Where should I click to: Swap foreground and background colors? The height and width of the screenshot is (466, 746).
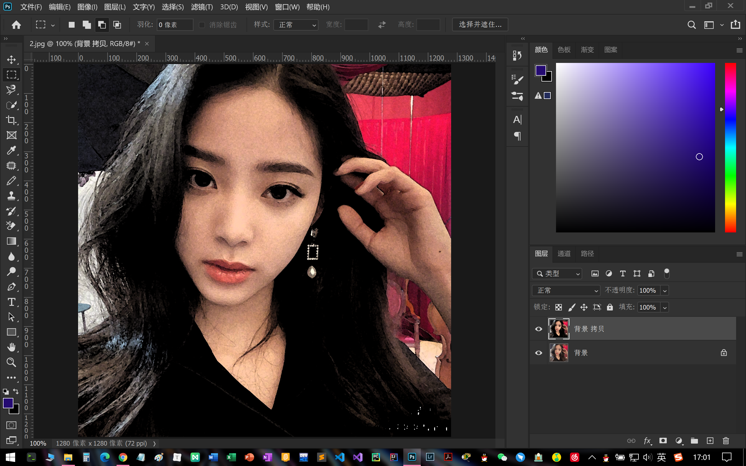click(16, 391)
